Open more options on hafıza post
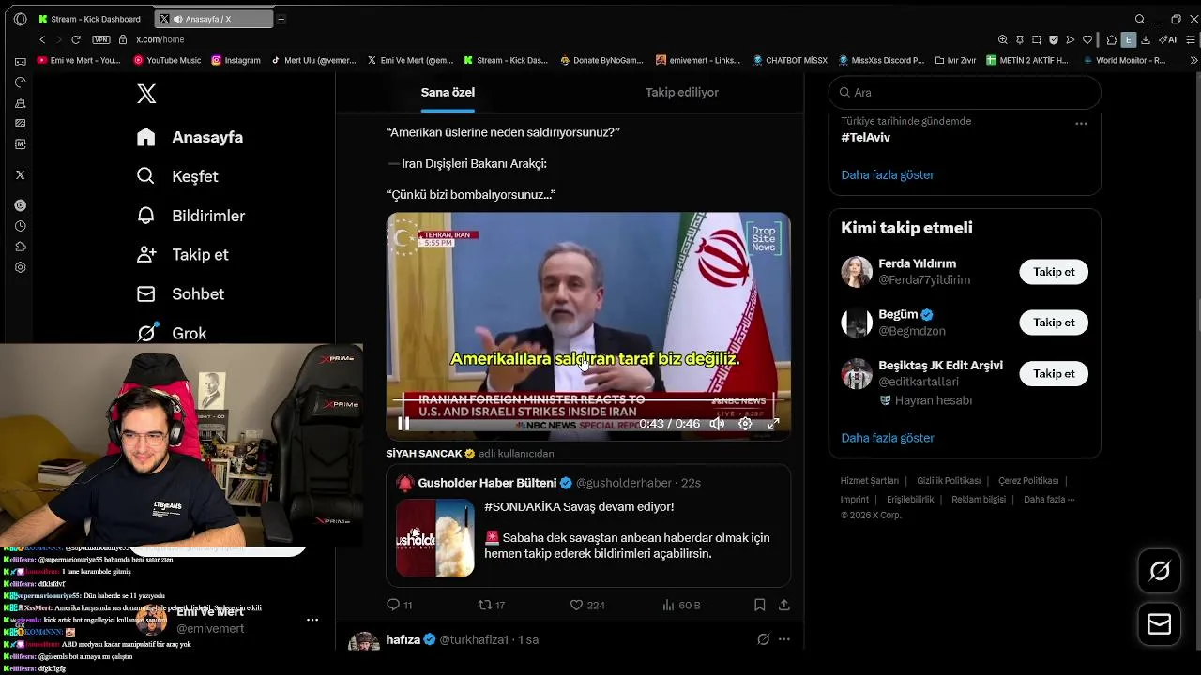 pyautogui.click(x=784, y=639)
